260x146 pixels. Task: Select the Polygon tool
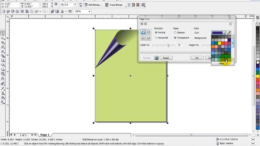click(3, 69)
